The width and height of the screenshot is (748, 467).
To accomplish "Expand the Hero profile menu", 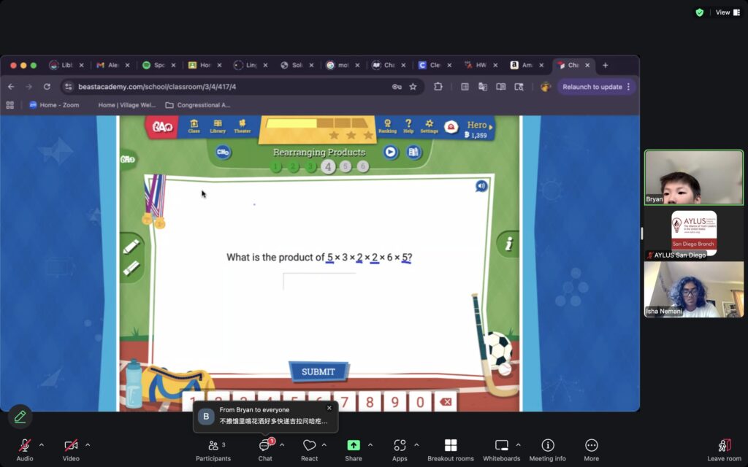I will click(491, 126).
